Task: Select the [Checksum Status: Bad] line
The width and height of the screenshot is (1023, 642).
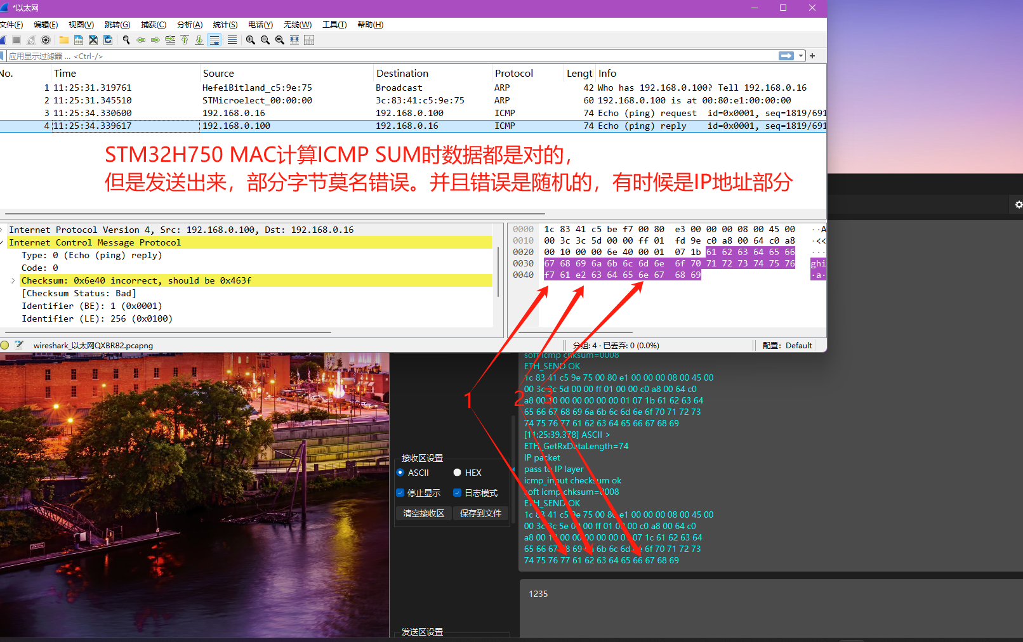Action: point(79,293)
